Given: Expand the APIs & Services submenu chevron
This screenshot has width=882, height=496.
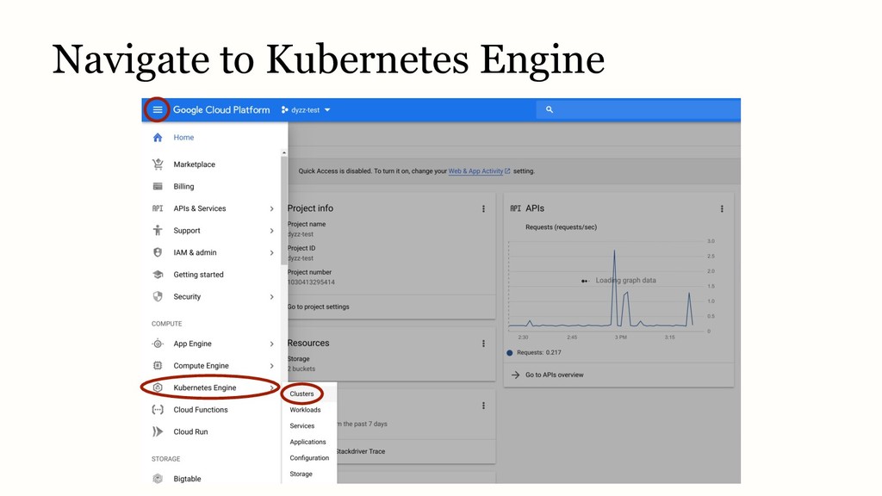Looking at the screenshot, I should 271,208.
